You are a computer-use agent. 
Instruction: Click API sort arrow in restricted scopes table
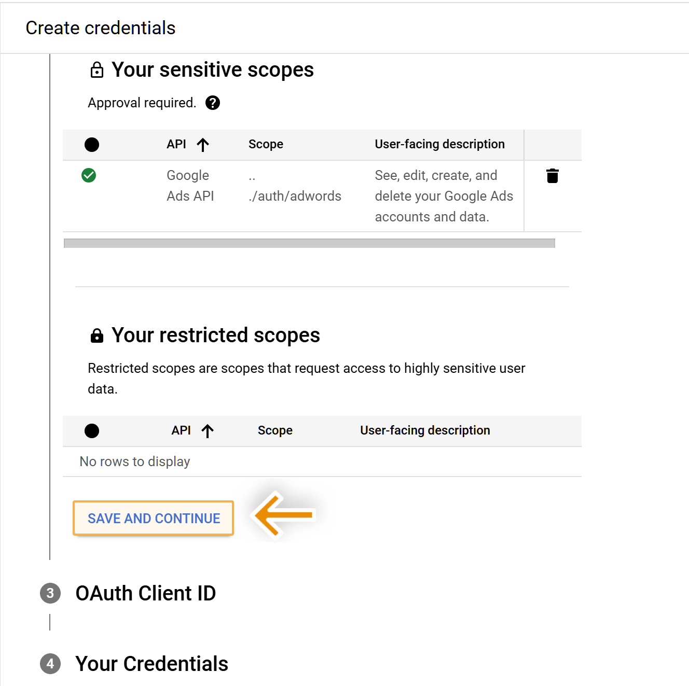click(208, 431)
